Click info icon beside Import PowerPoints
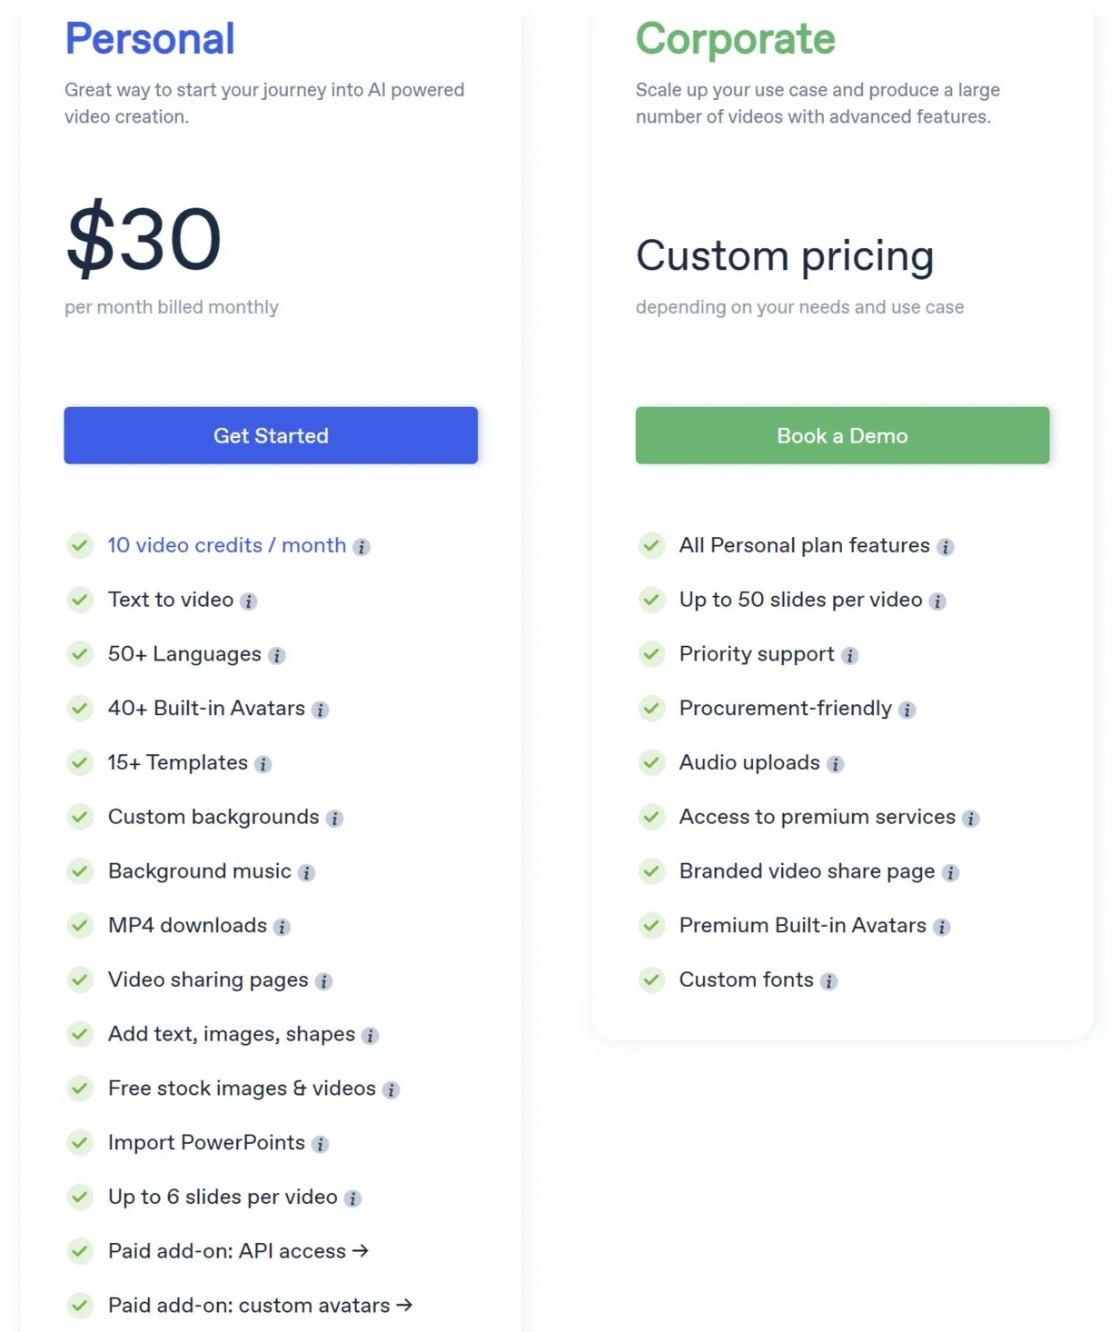 320,1145
